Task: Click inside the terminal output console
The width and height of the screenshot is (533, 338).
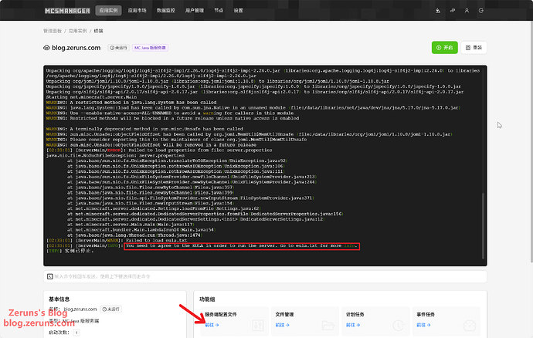Action: coord(265,165)
